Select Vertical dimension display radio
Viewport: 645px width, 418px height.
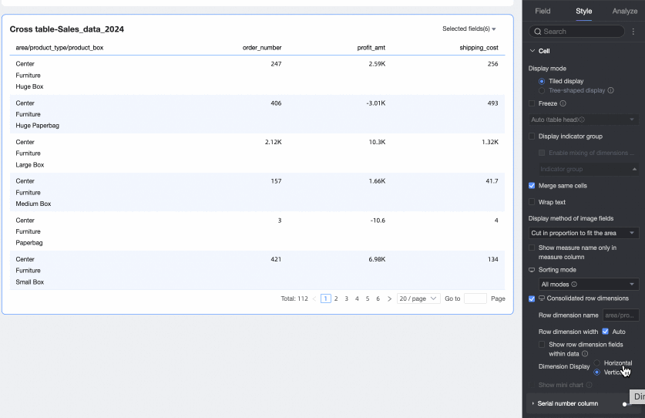pos(597,372)
